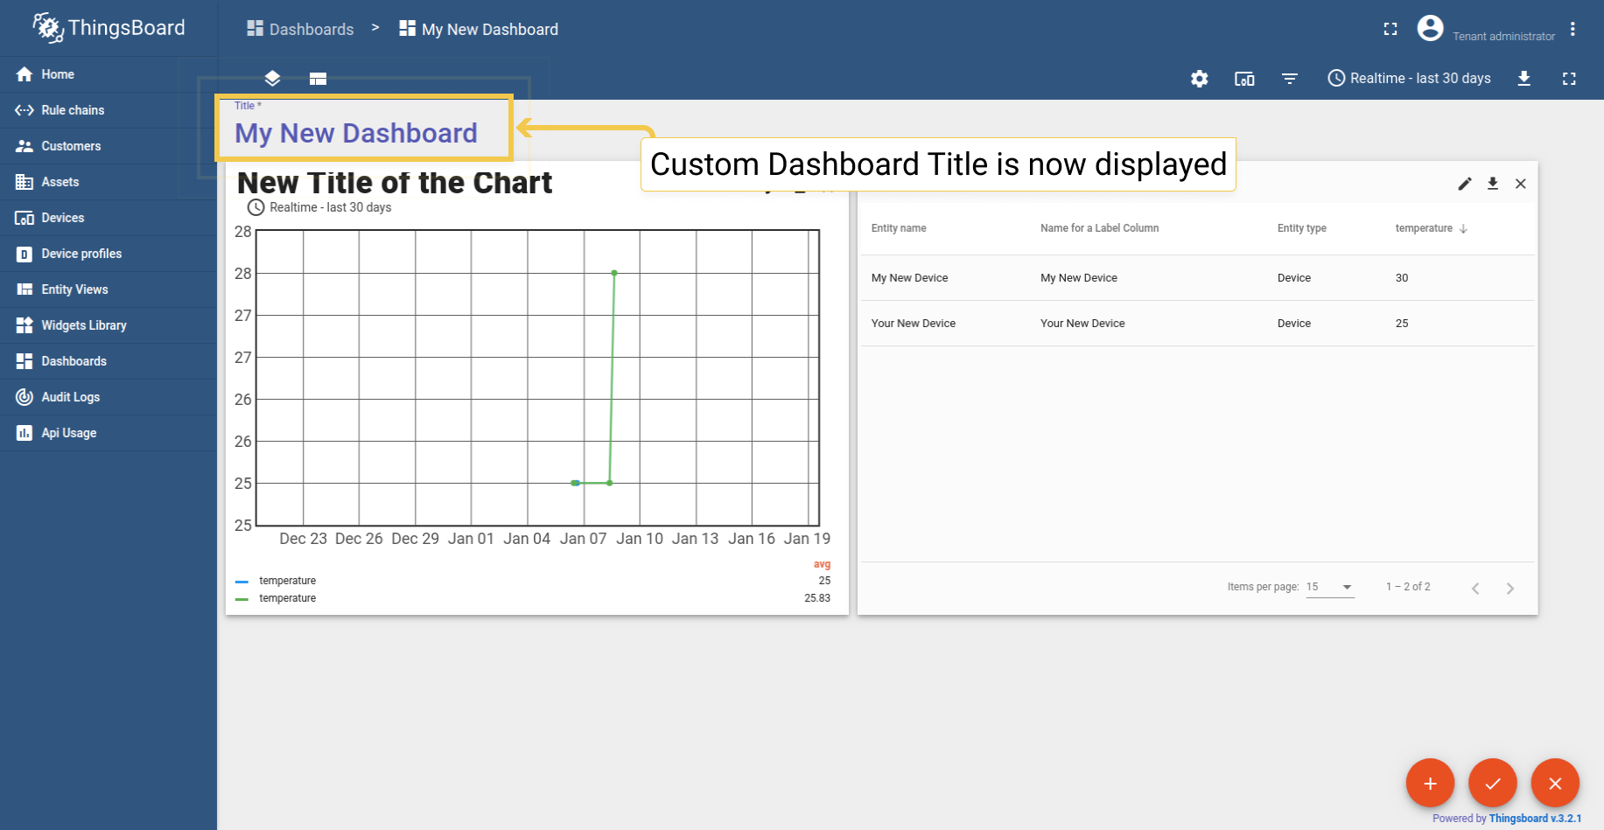The image size is (1604, 830).
Task: Click the ThingsBoard logo
Action: (x=109, y=28)
